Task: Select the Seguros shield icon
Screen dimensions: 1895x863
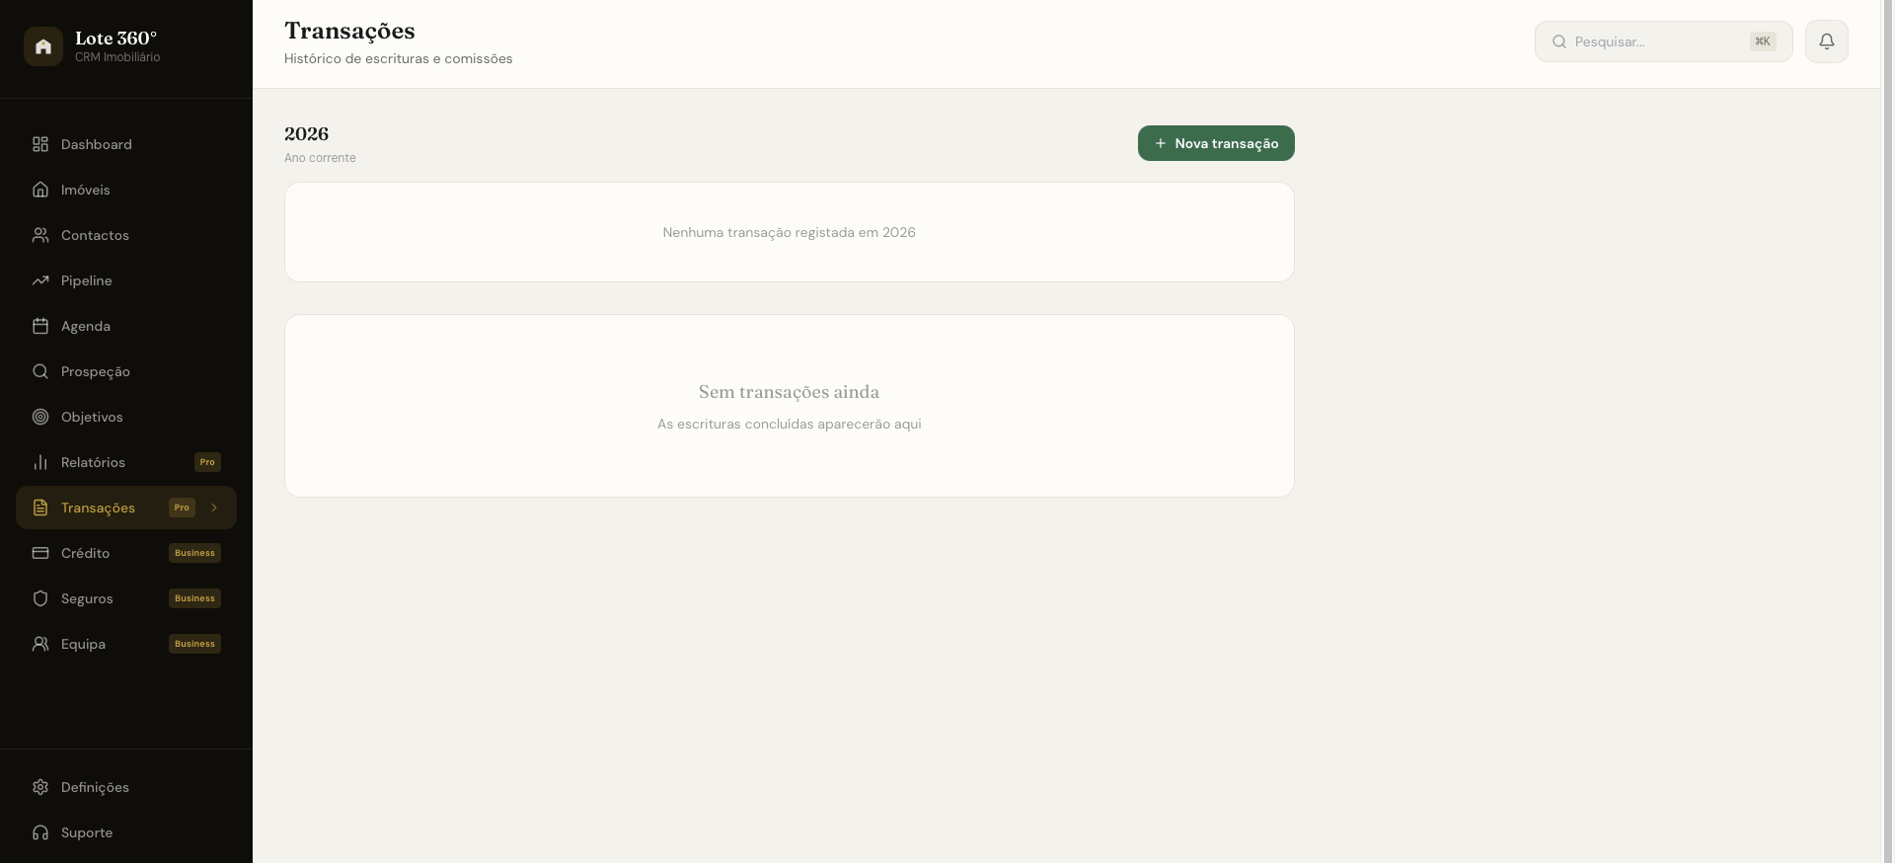Action: [x=40, y=598]
